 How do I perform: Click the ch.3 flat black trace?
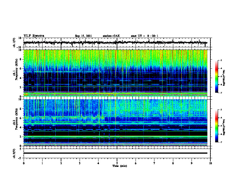(x=115, y=153)
